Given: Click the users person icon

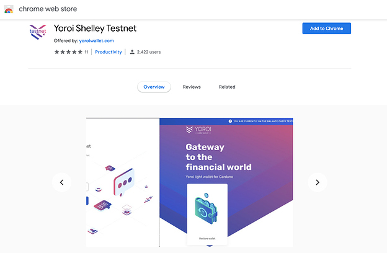Looking at the screenshot, I should pyautogui.click(x=132, y=52).
